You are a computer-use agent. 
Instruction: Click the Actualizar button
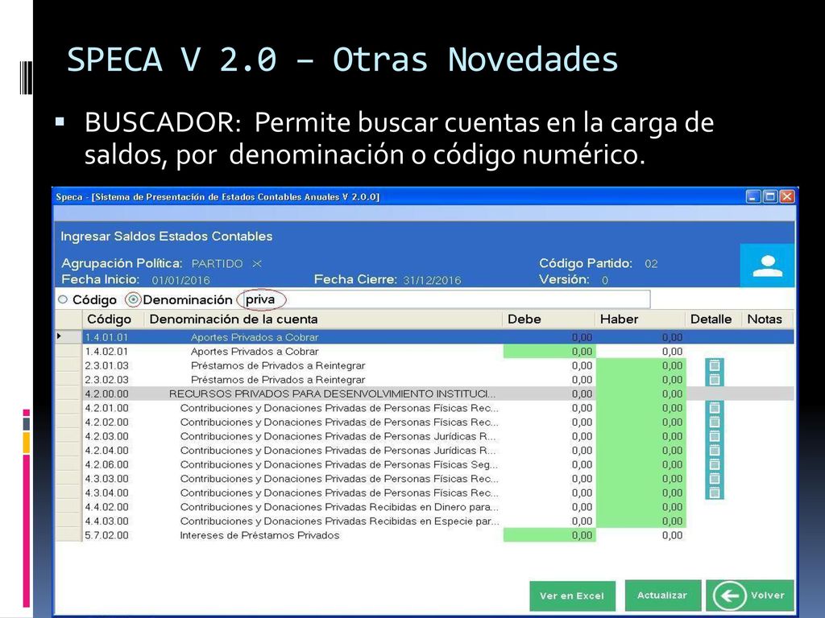tap(663, 595)
